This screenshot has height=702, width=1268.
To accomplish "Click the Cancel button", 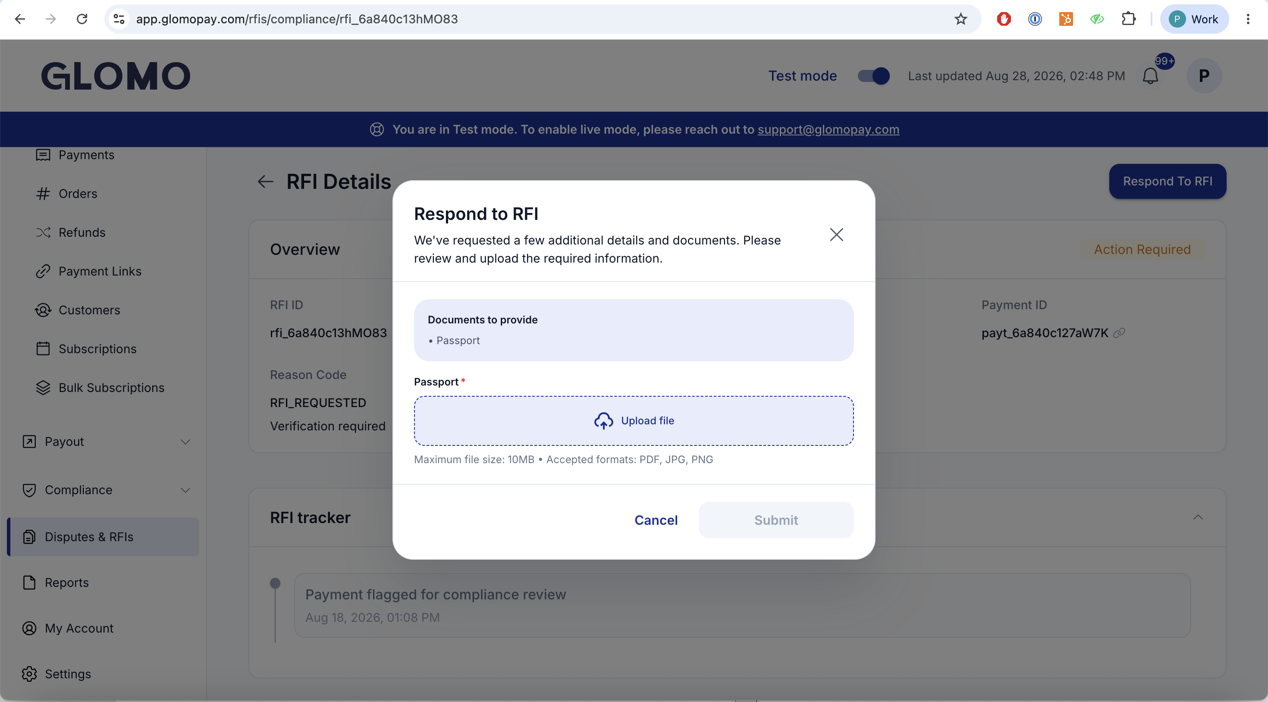I will (656, 520).
